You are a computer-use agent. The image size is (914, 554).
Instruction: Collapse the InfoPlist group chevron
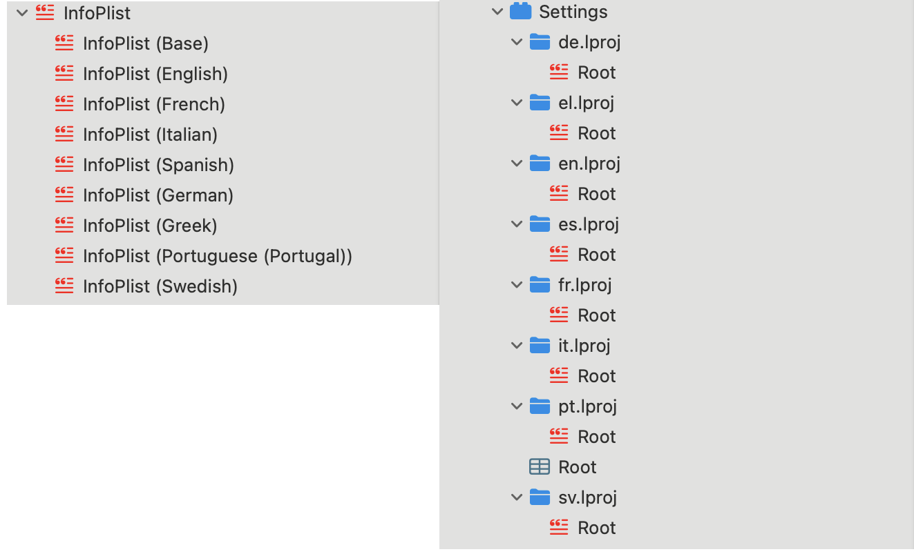(22, 13)
